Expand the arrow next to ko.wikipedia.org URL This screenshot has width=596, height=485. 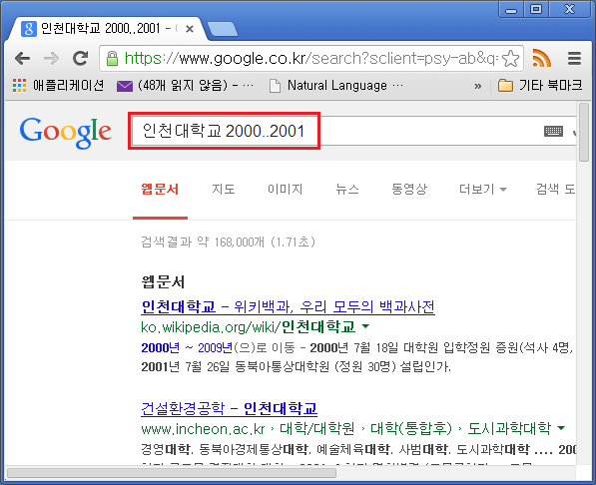point(365,326)
